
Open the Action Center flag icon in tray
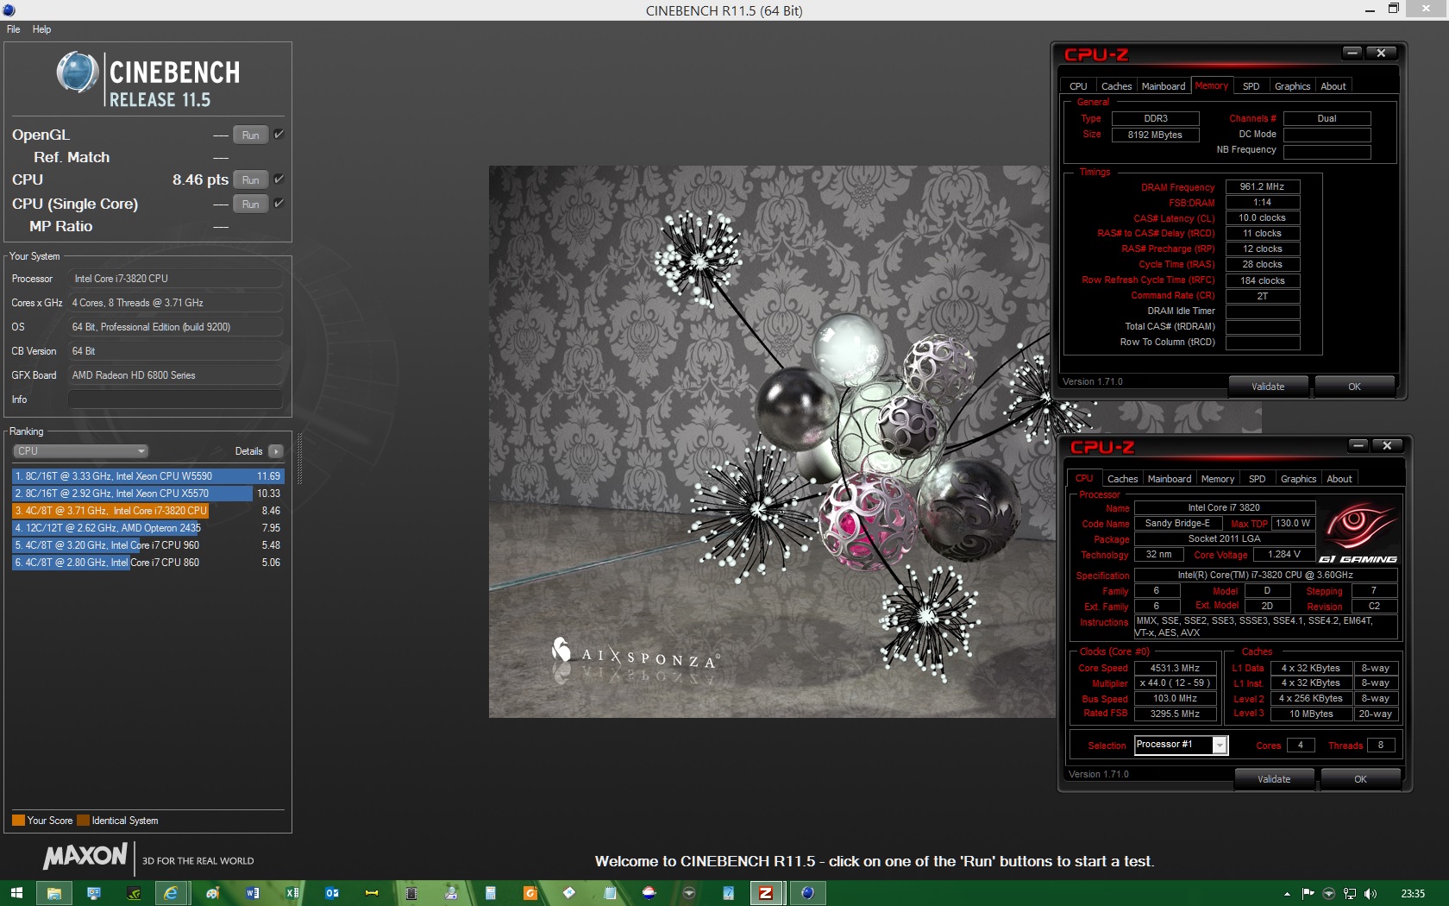pyautogui.click(x=1308, y=894)
